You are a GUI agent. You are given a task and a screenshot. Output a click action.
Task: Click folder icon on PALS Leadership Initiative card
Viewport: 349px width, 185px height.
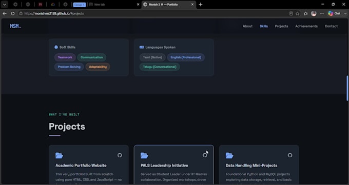click(144, 155)
